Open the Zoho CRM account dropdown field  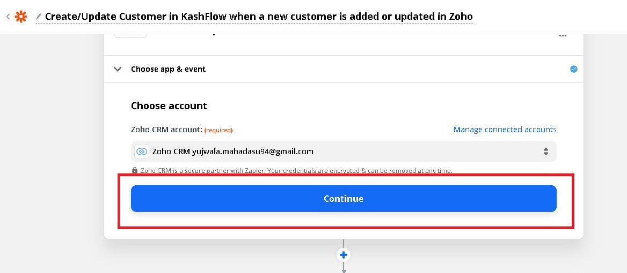point(344,151)
